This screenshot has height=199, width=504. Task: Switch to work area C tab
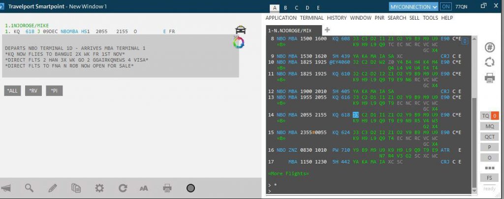(296, 8)
